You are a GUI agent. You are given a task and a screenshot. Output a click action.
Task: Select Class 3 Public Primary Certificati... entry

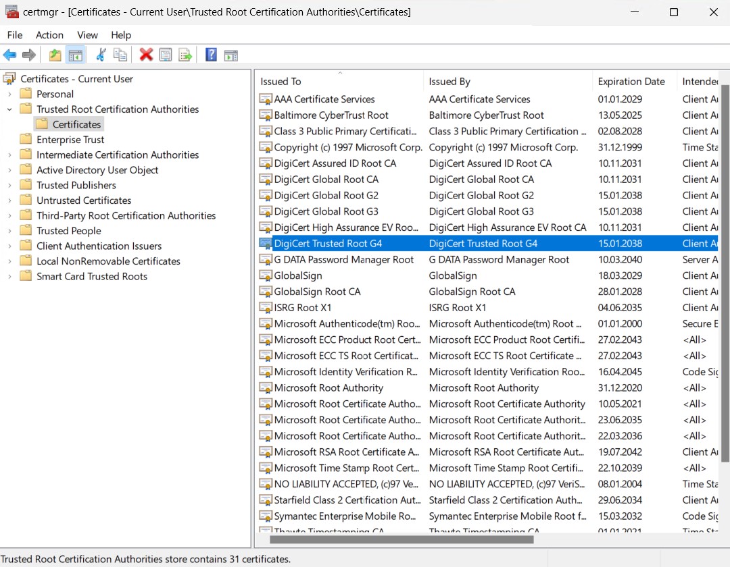[x=345, y=132]
